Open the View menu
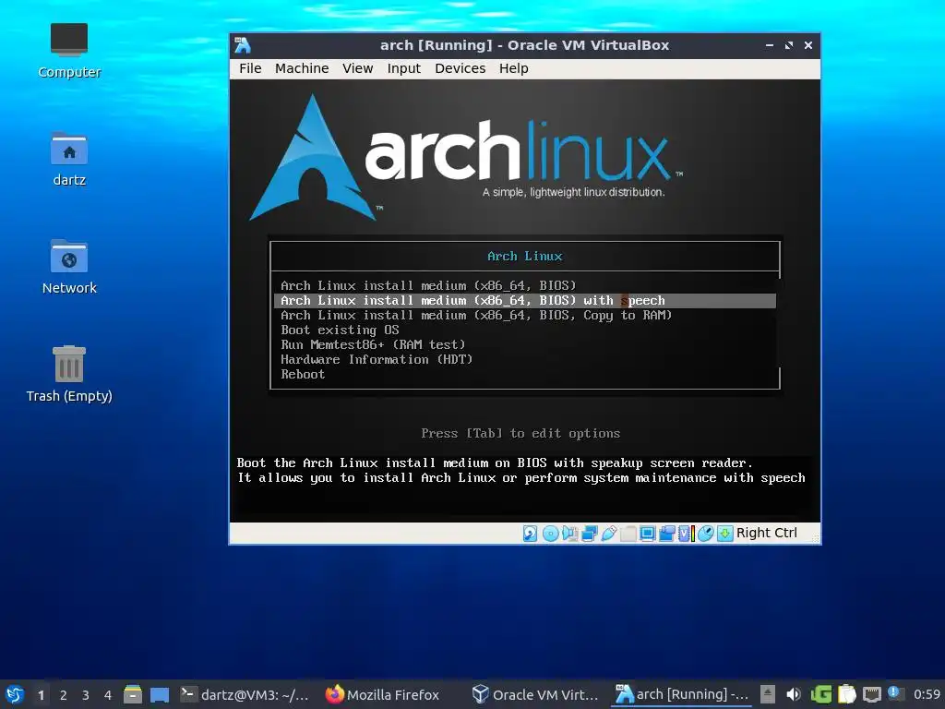The height and width of the screenshot is (709, 945). [x=358, y=68]
